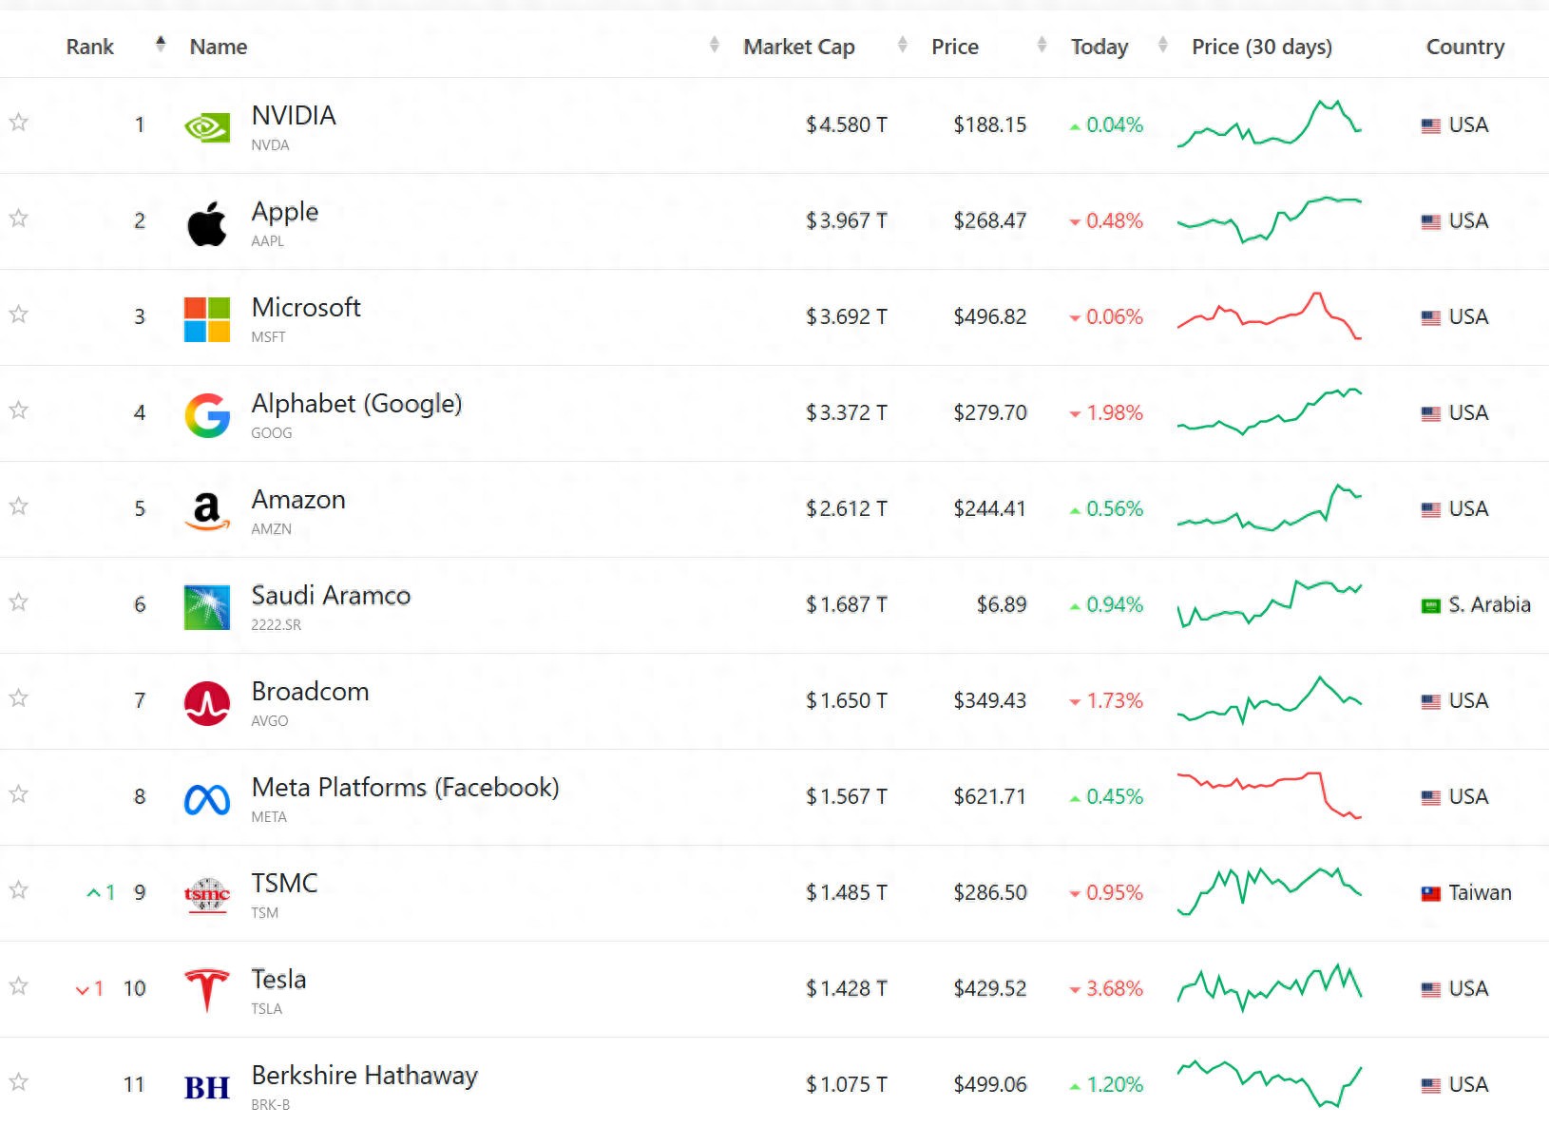Click the Broadcom logo icon
The image size is (1549, 1126).
click(206, 703)
